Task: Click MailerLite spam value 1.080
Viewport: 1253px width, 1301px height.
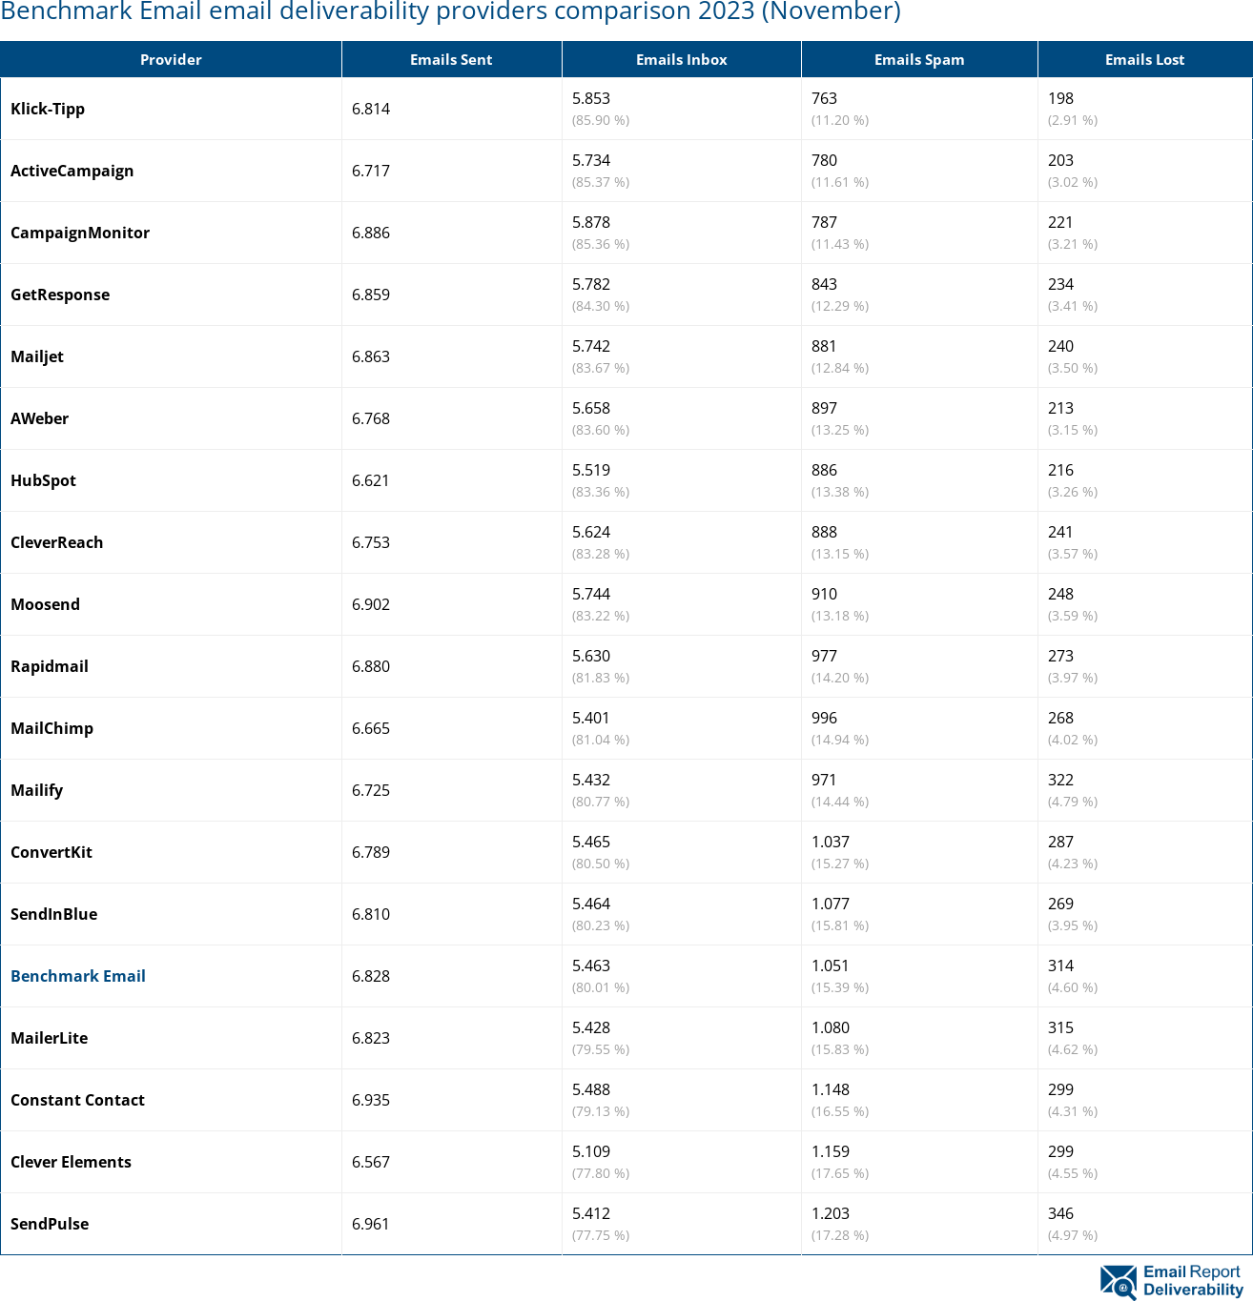Action: [x=831, y=1027]
